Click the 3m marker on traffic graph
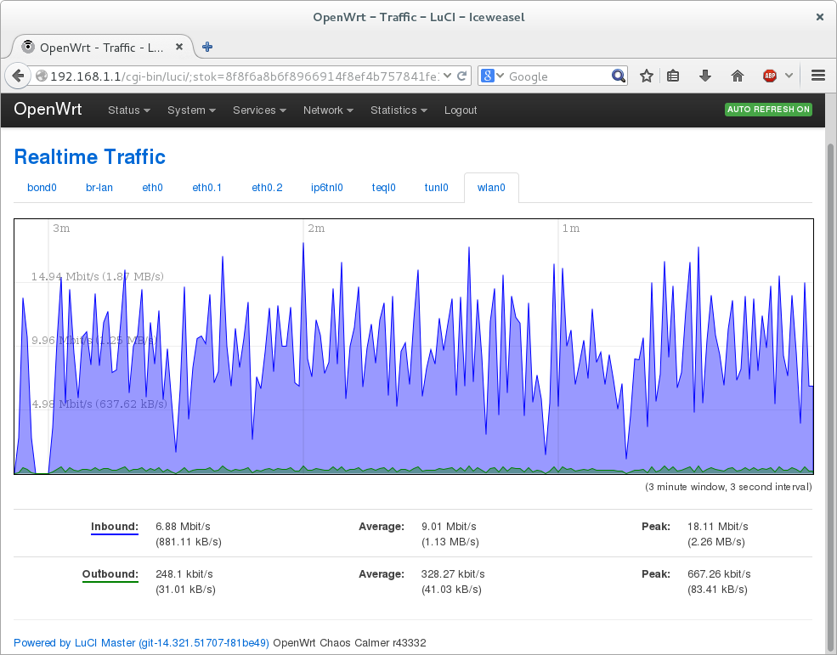Viewport: 837px width, 655px height. tap(61, 228)
